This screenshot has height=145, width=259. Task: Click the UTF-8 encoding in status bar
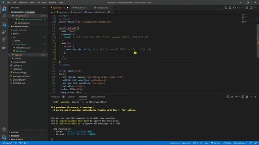point(195,143)
